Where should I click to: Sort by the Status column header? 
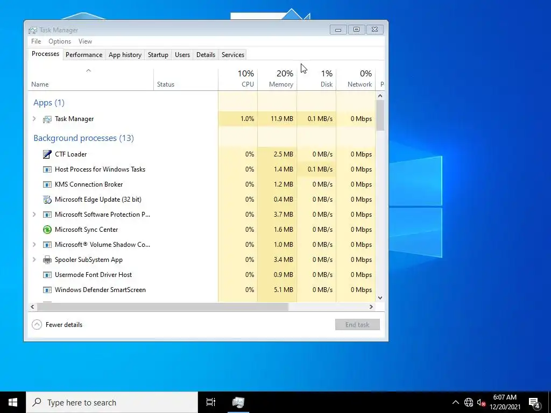point(186,80)
